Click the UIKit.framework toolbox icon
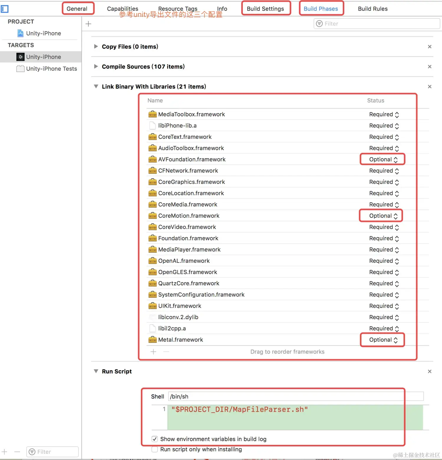442x460 pixels. (152, 306)
